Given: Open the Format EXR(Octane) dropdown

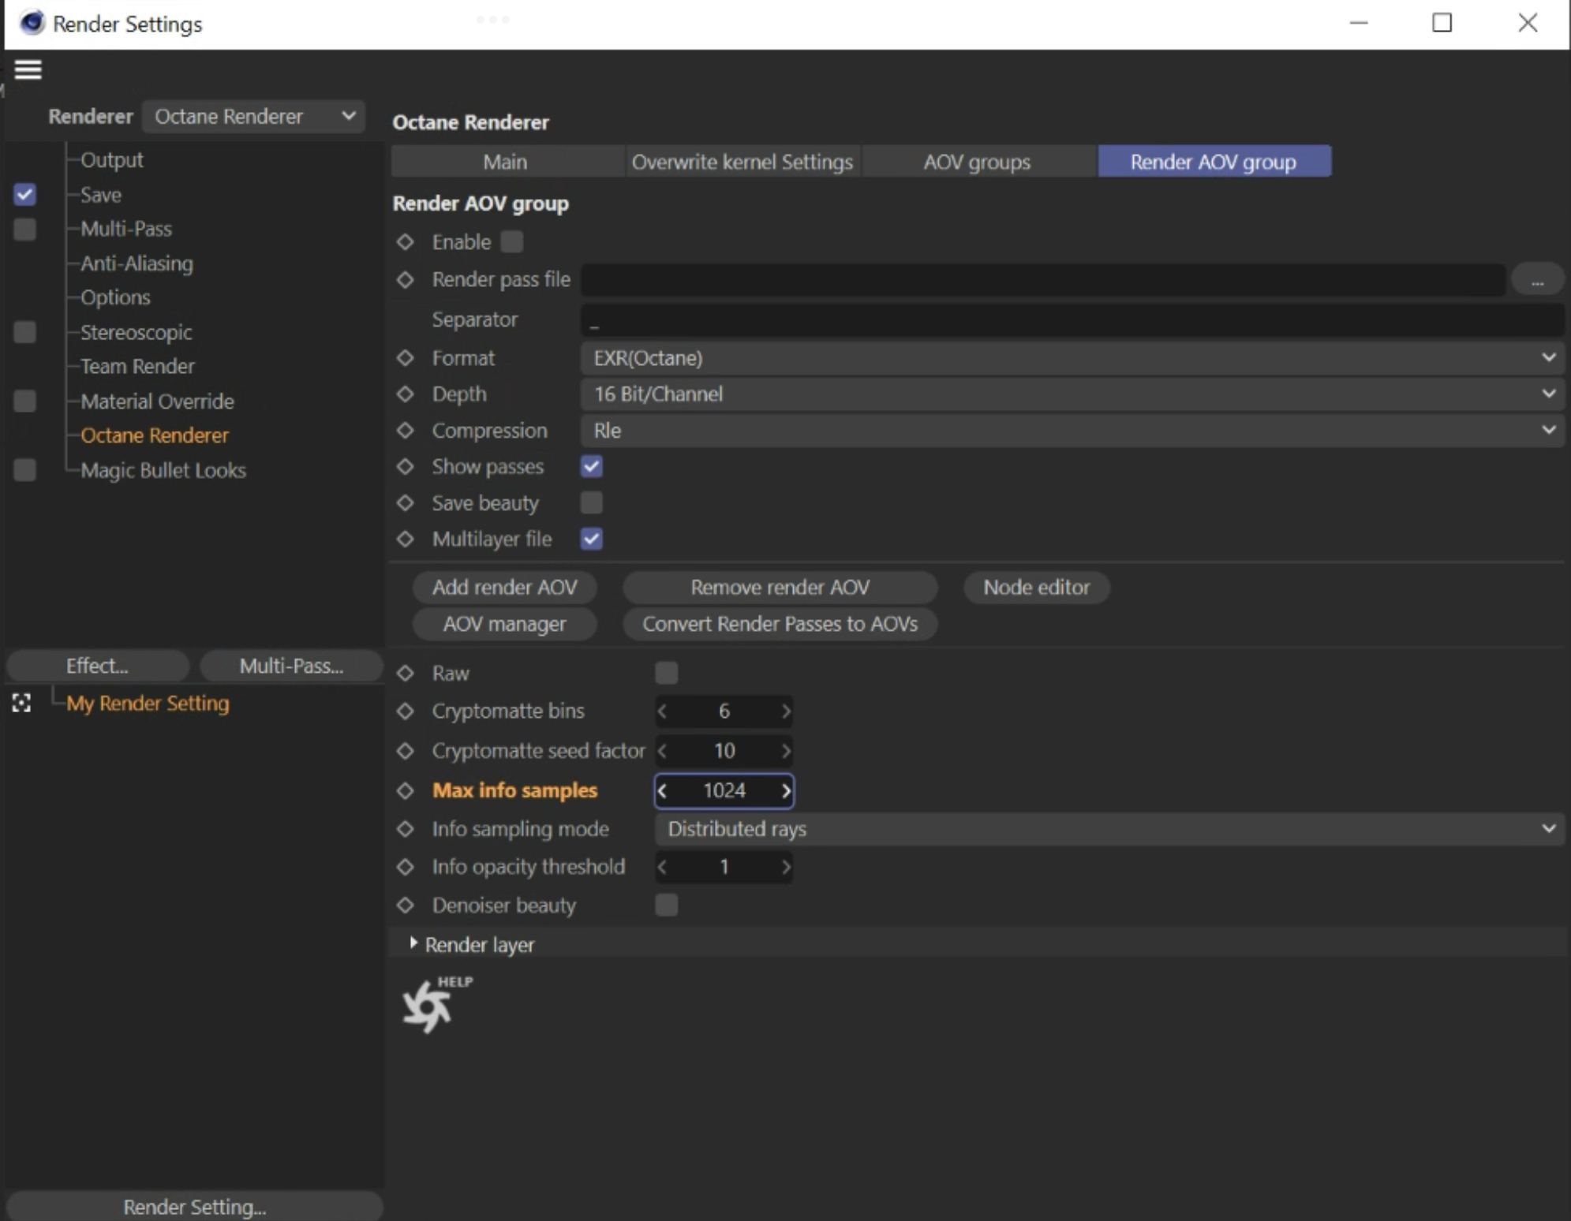Looking at the screenshot, I should pos(1072,358).
